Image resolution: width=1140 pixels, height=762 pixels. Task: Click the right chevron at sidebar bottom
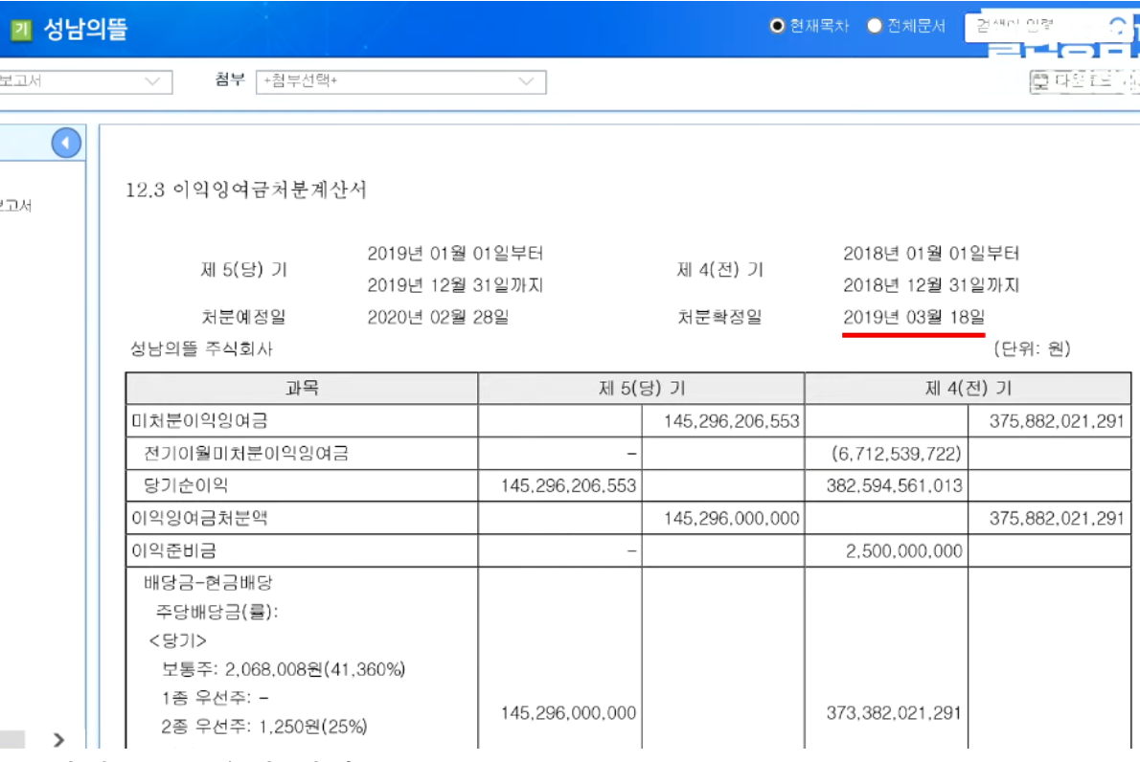coord(58,739)
